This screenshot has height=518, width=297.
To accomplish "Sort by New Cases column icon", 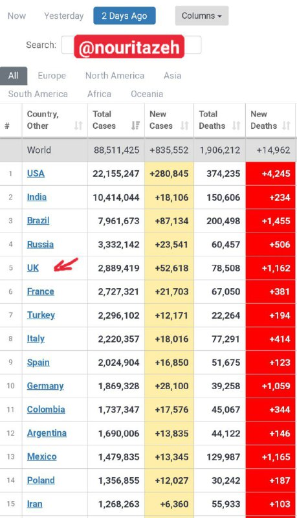I will 184,126.
